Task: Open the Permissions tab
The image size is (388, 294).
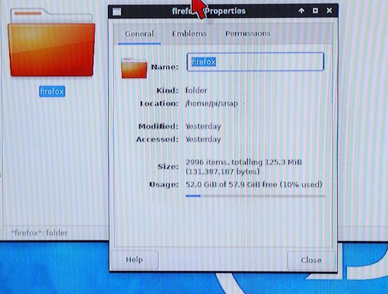Action: click(x=248, y=33)
